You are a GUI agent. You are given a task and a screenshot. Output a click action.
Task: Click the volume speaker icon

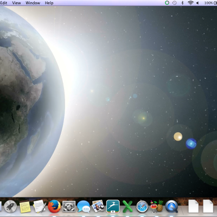197,3
